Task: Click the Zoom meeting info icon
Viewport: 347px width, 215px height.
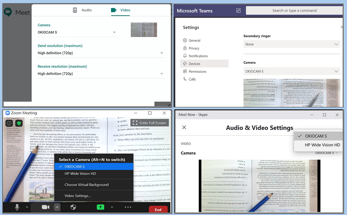Action: pos(9,123)
